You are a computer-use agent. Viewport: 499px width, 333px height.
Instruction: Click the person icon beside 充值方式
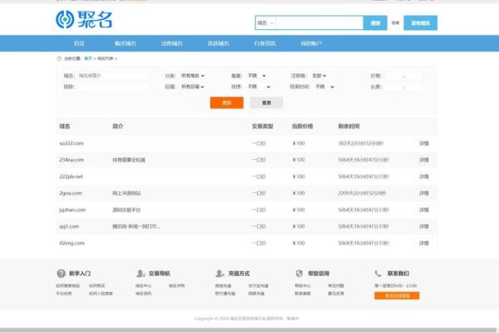point(220,273)
